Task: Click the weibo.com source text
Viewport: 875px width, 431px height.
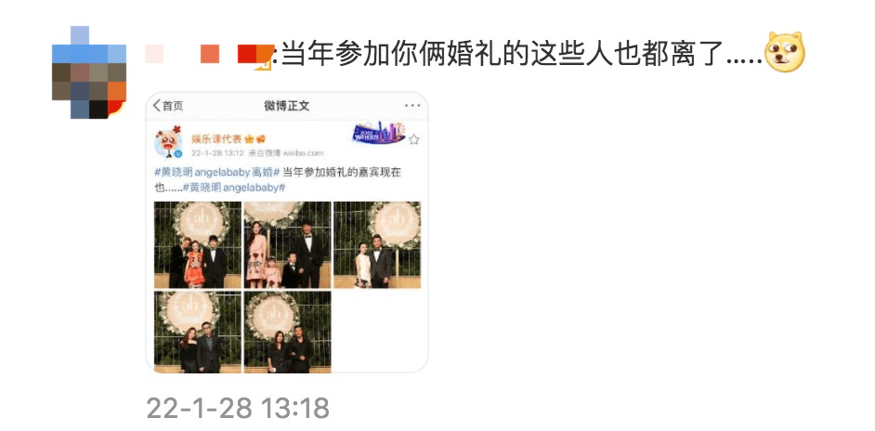Action: point(303,153)
